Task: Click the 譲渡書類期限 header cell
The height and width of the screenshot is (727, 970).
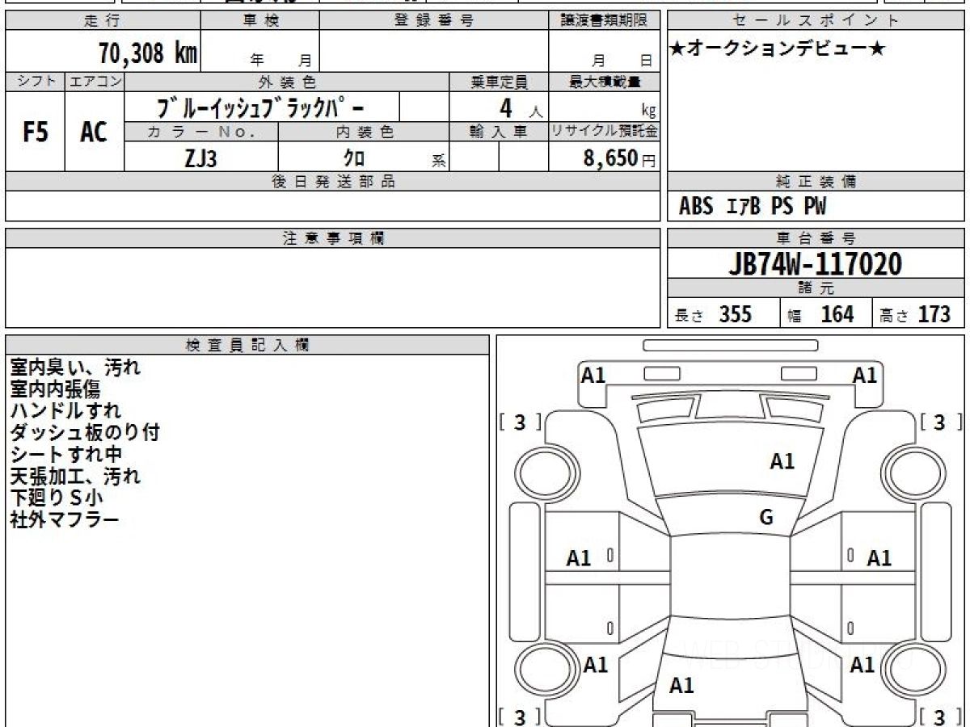Action: pyautogui.click(x=604, y=20)
